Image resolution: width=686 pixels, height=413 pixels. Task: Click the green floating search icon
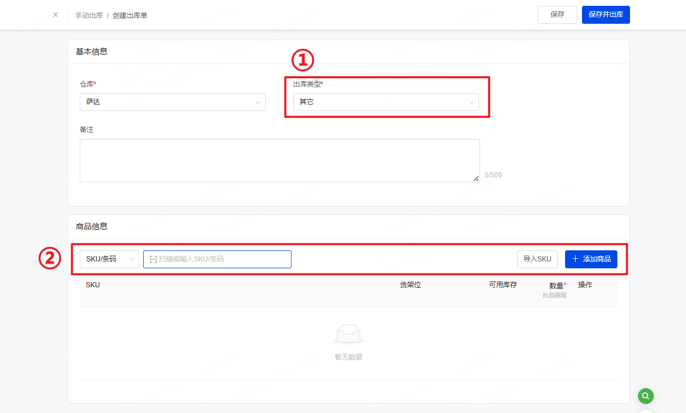click(x=645, y=396)
